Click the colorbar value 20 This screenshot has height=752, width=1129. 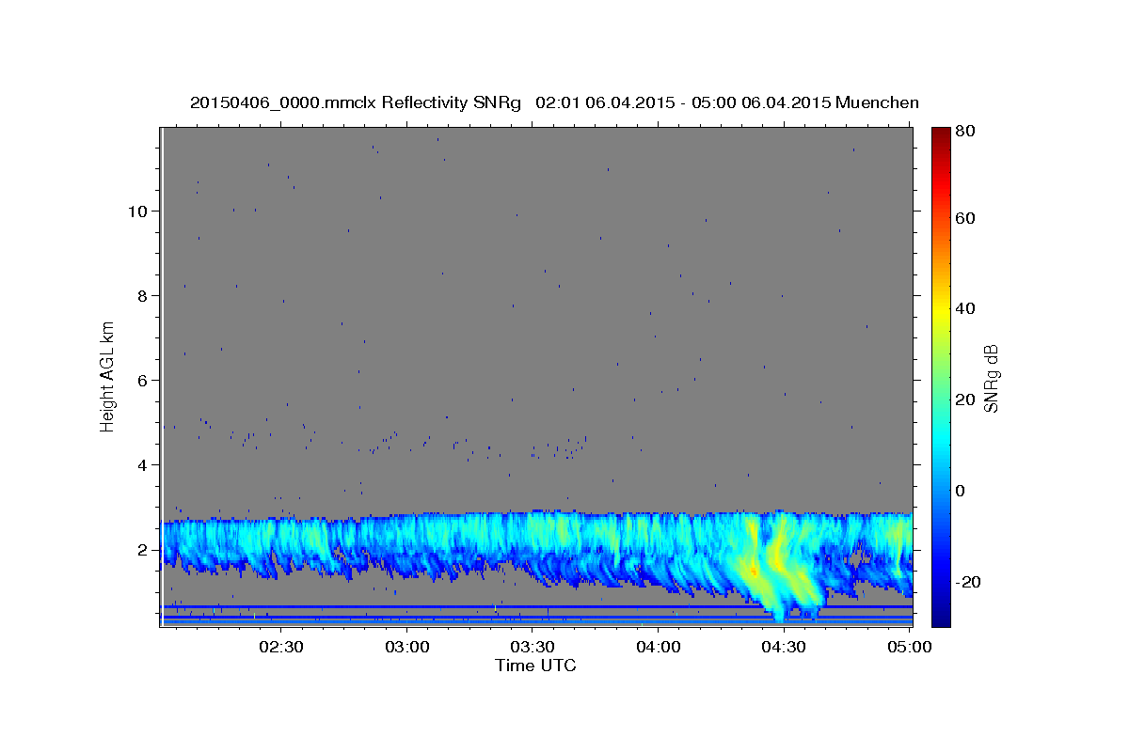coord(967,399)
